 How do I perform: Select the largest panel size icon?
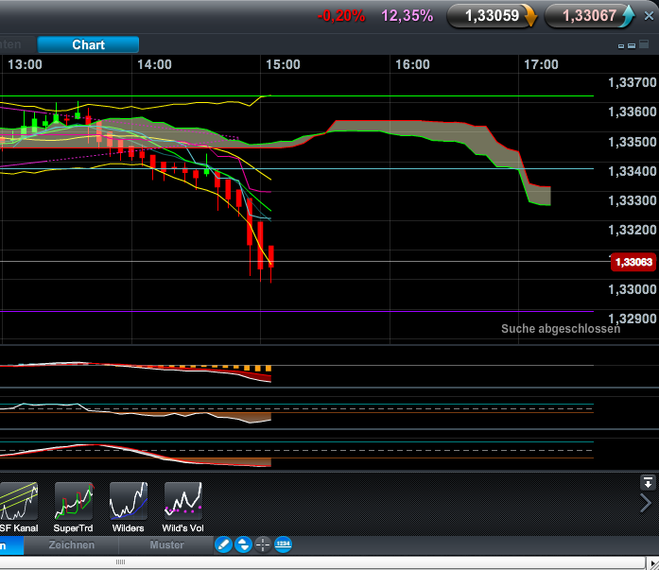click(x=644, y=44)
